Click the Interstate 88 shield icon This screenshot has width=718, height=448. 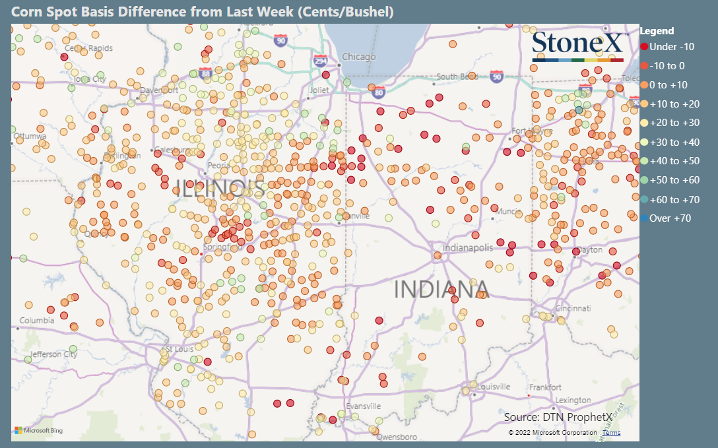(x=206, y=73)
